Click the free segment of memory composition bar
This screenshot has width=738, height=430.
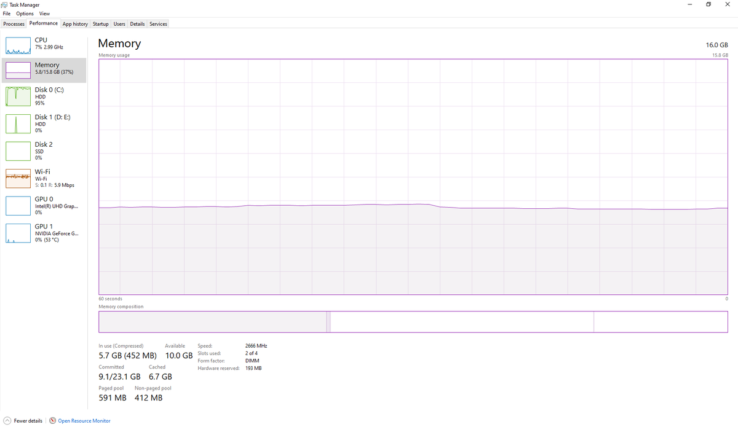(661, 322)
